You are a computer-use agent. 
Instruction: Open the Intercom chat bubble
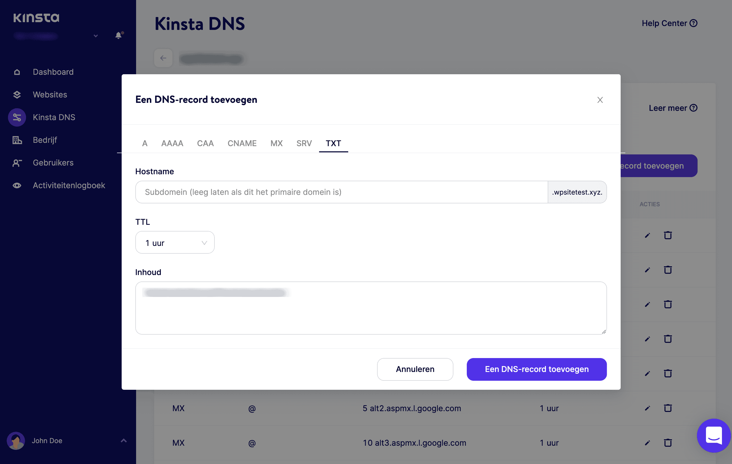point(713,435)
